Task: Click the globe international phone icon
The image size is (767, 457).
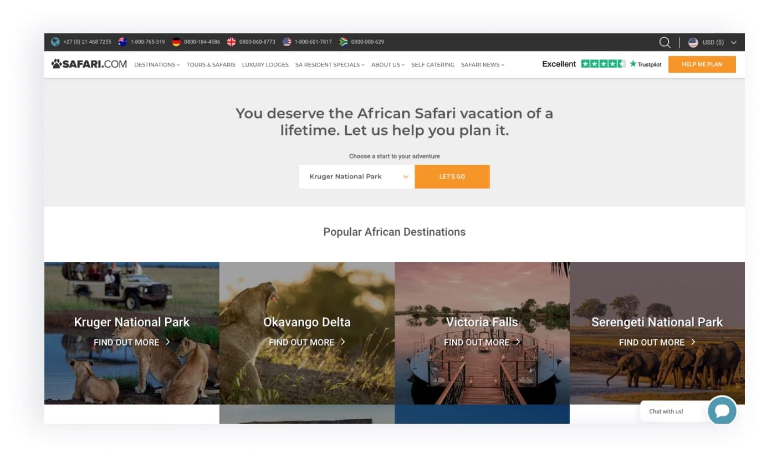Action: tap(55, 42)
